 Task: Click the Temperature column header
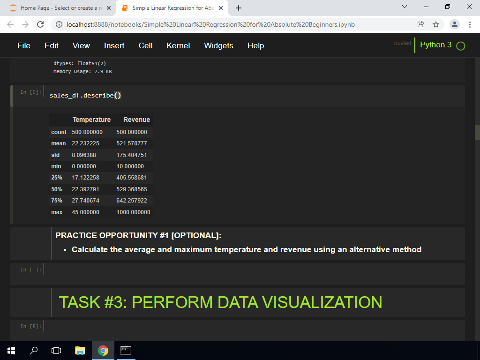(91, 120)
